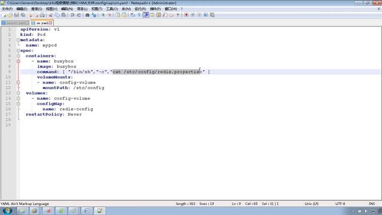Click 'UTF-8' encoding in status bar
The image size is (382, 215).
[x=340, y=204]
